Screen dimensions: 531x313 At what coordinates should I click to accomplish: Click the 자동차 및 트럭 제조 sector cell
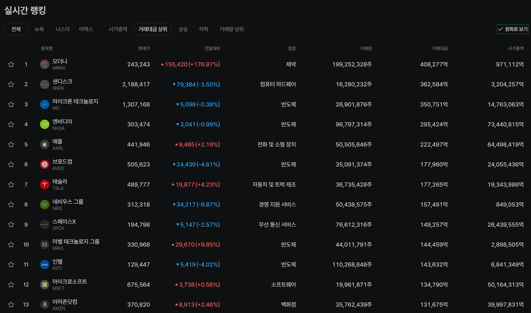click(274, 184)
